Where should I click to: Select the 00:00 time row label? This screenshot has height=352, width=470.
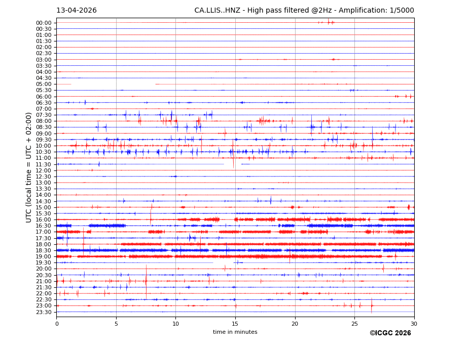click(43, 23)
